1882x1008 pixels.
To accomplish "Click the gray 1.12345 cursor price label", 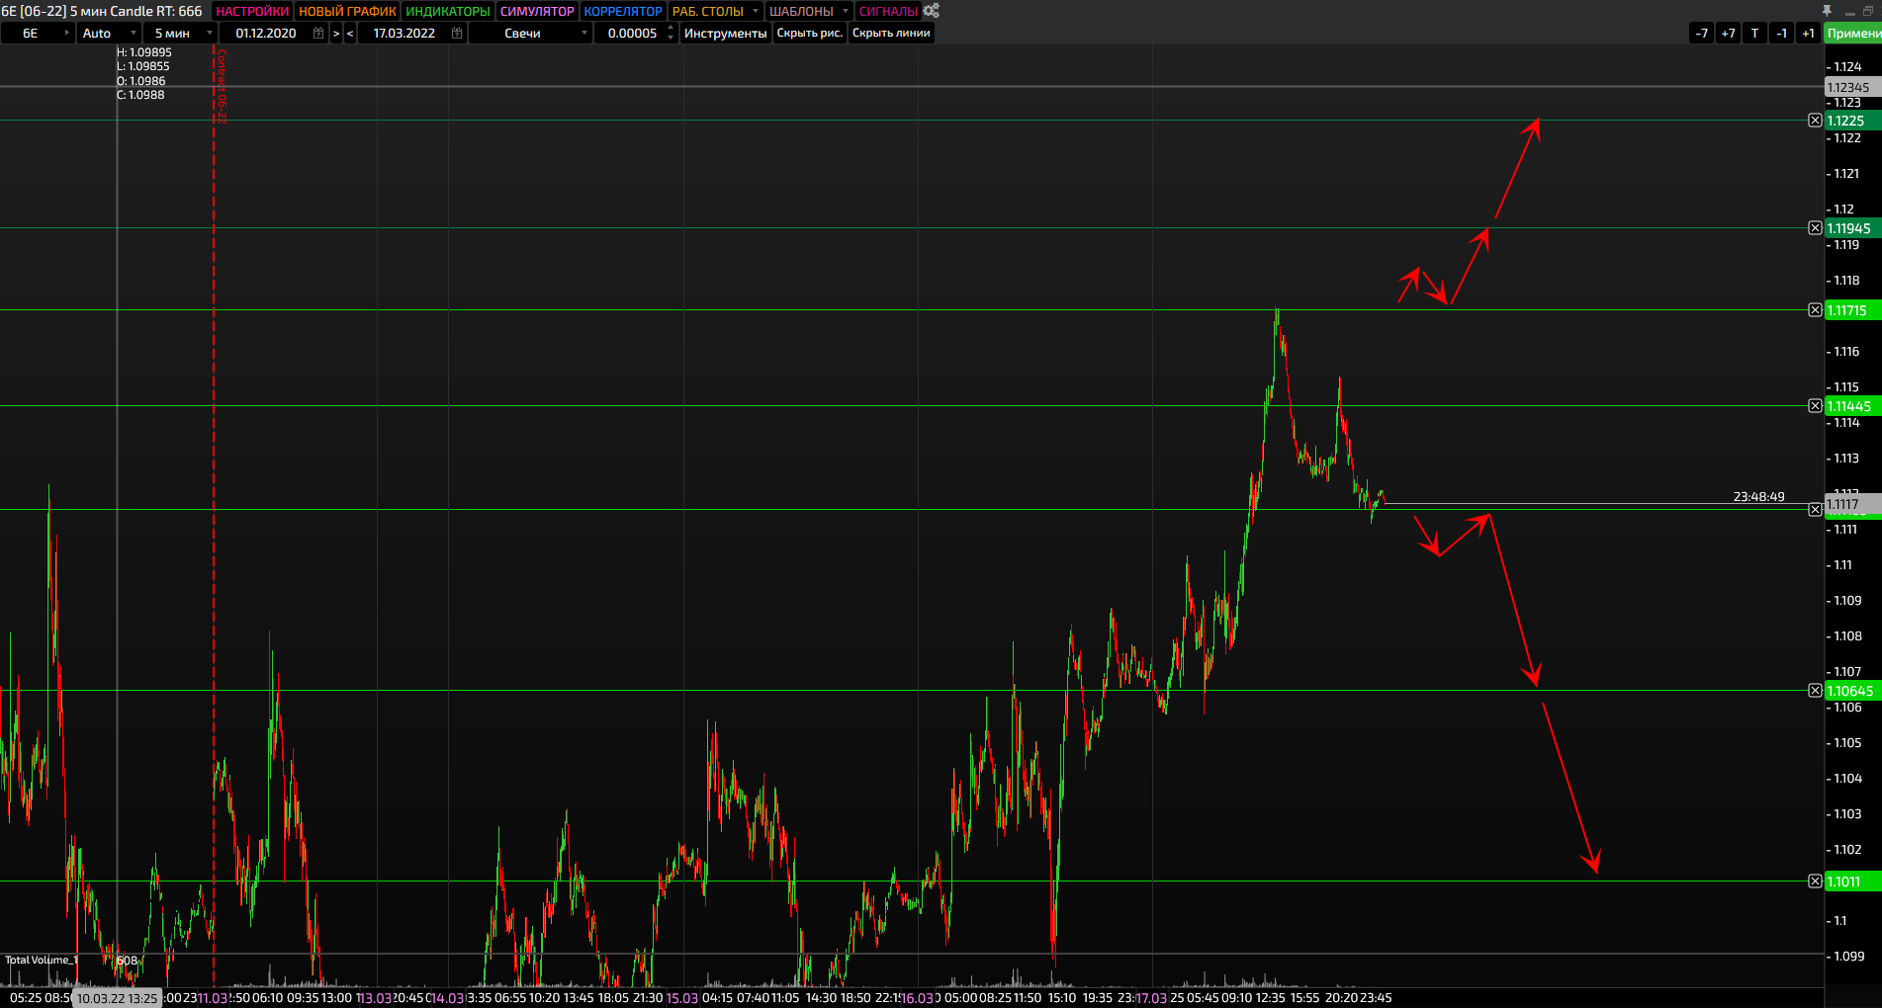I will (1853, 87).
